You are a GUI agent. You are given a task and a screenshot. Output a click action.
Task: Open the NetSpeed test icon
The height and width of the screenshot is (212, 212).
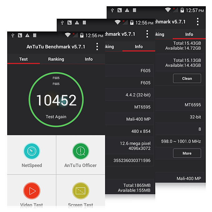pos(32,151)
